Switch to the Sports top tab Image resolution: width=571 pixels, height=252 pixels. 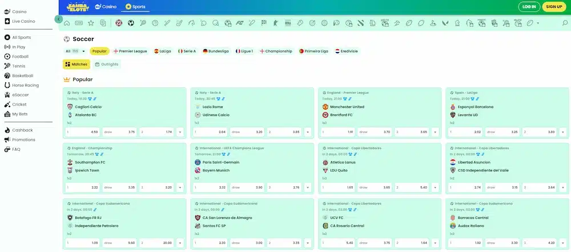click(135, 6)
